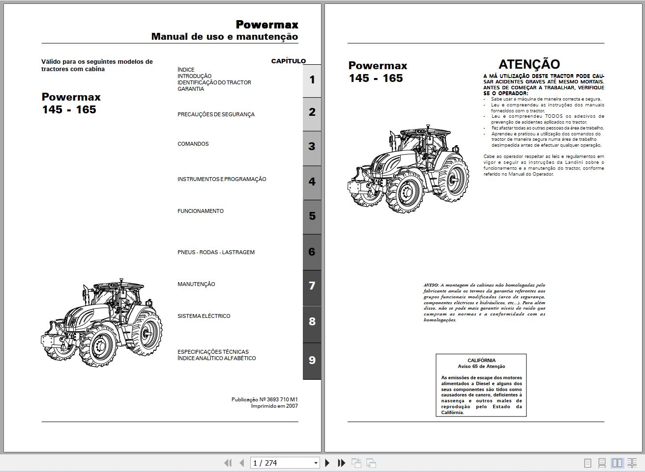Select chapter tab 6

pos(312,252)
